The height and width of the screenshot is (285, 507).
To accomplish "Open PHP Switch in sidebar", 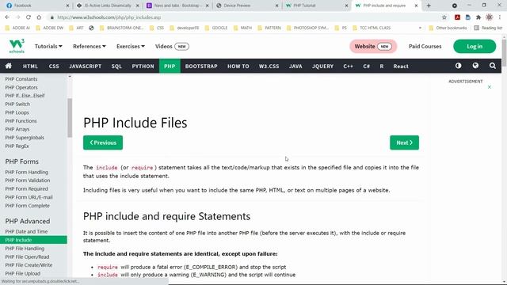I will (17, 104).
